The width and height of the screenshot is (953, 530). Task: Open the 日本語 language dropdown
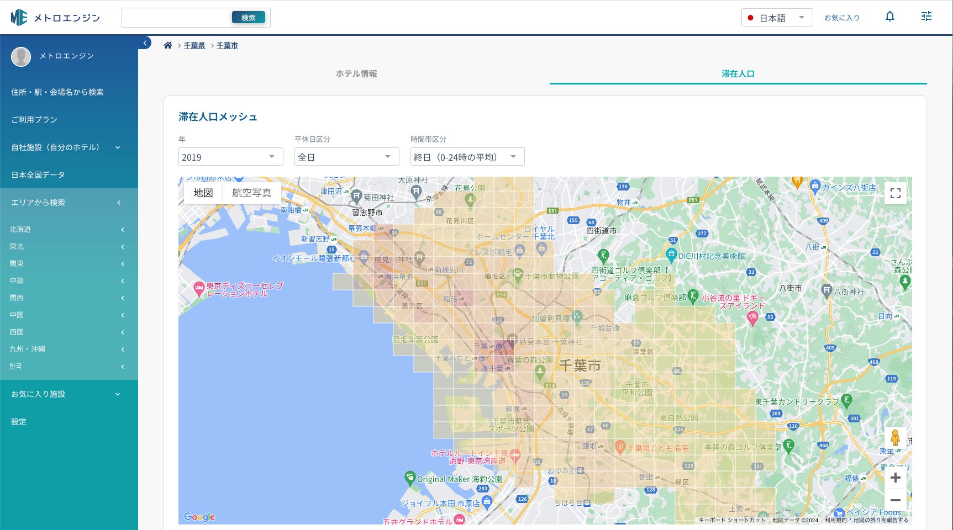[x=777, y=18]
